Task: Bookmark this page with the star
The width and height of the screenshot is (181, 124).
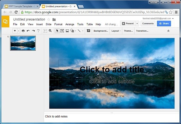Action: tap(171, 12)
